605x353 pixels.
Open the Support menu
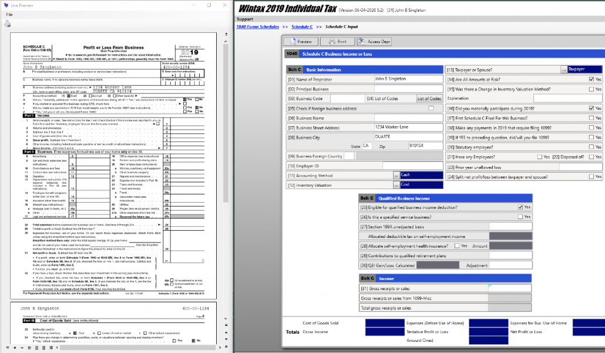[x=245, y=19]
